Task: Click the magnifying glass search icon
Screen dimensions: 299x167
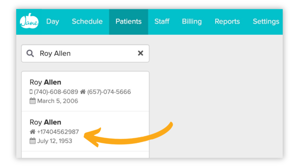Action: (x=31, y=53)
